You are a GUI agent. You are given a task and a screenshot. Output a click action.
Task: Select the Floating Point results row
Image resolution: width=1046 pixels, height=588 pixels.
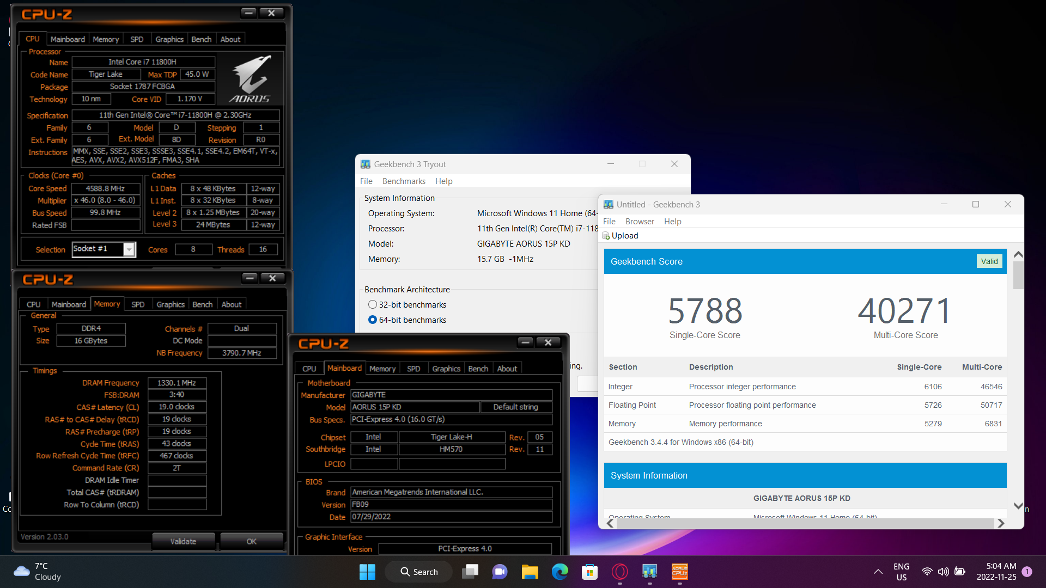(805, 405)
